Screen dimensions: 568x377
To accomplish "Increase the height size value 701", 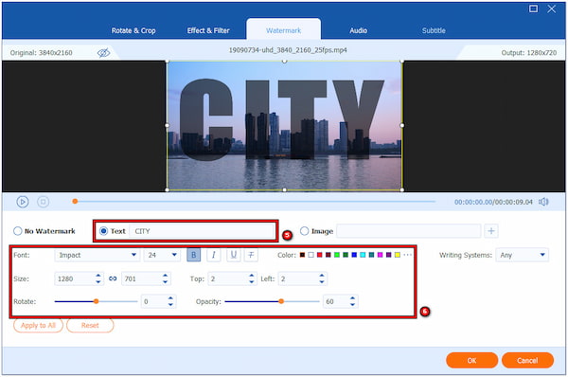I will click(165, 276).
